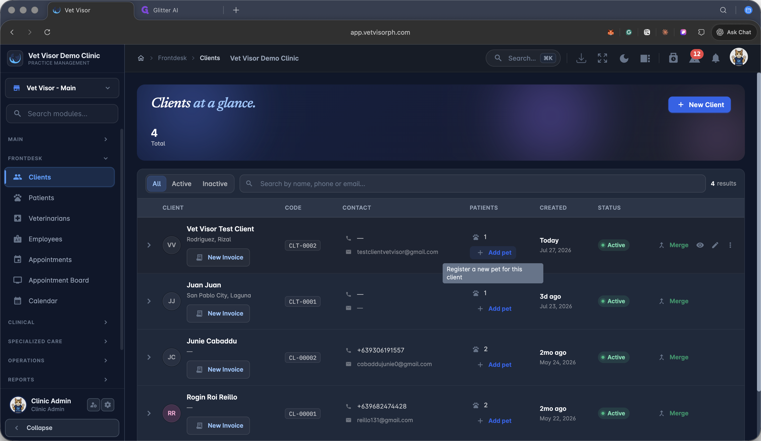
Task: Expand the MAIN sidebar section
Action: click(58, 139)
